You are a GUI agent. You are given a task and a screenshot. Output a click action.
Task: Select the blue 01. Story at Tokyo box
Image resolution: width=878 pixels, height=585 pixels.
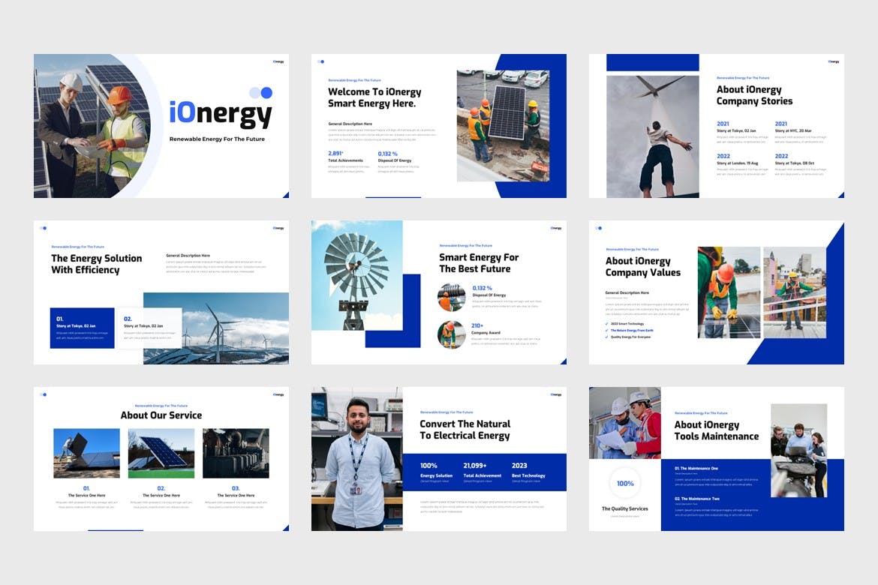82,328
